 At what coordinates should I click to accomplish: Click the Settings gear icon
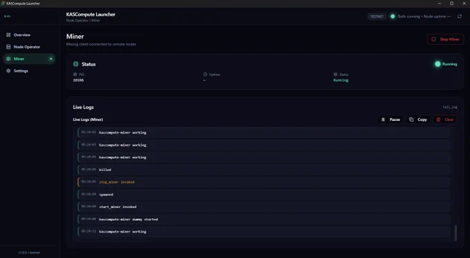tap(8, 71)
